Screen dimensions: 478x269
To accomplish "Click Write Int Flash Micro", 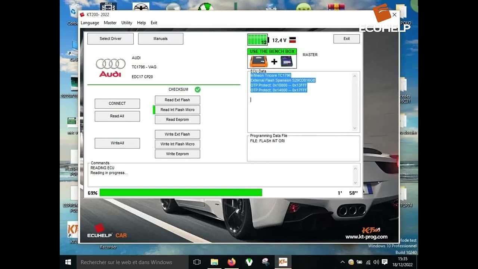I will tap(177, 144).
